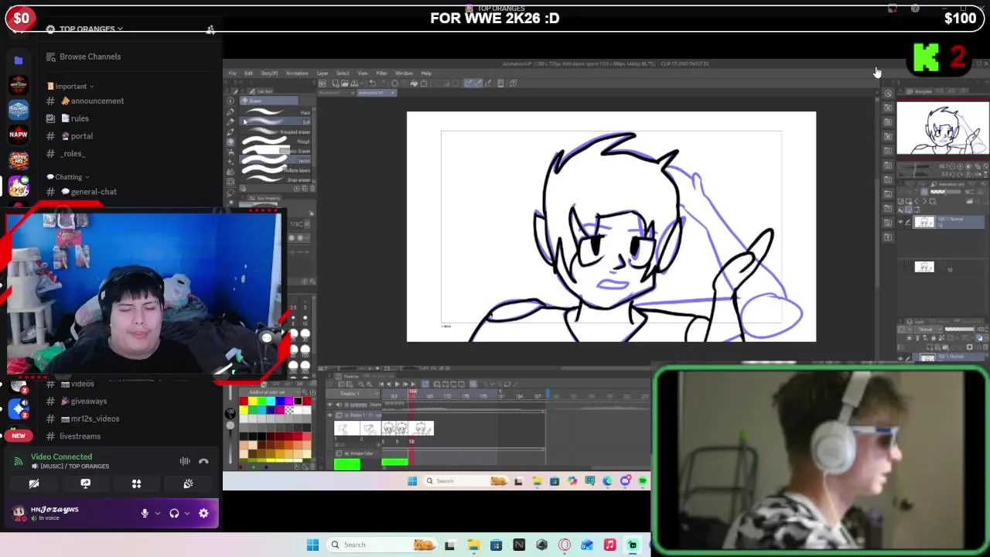This screenshot has height=557, width=990.
Task: Open Windows Start menu on taskbar
Action: [x=312, y=545]
